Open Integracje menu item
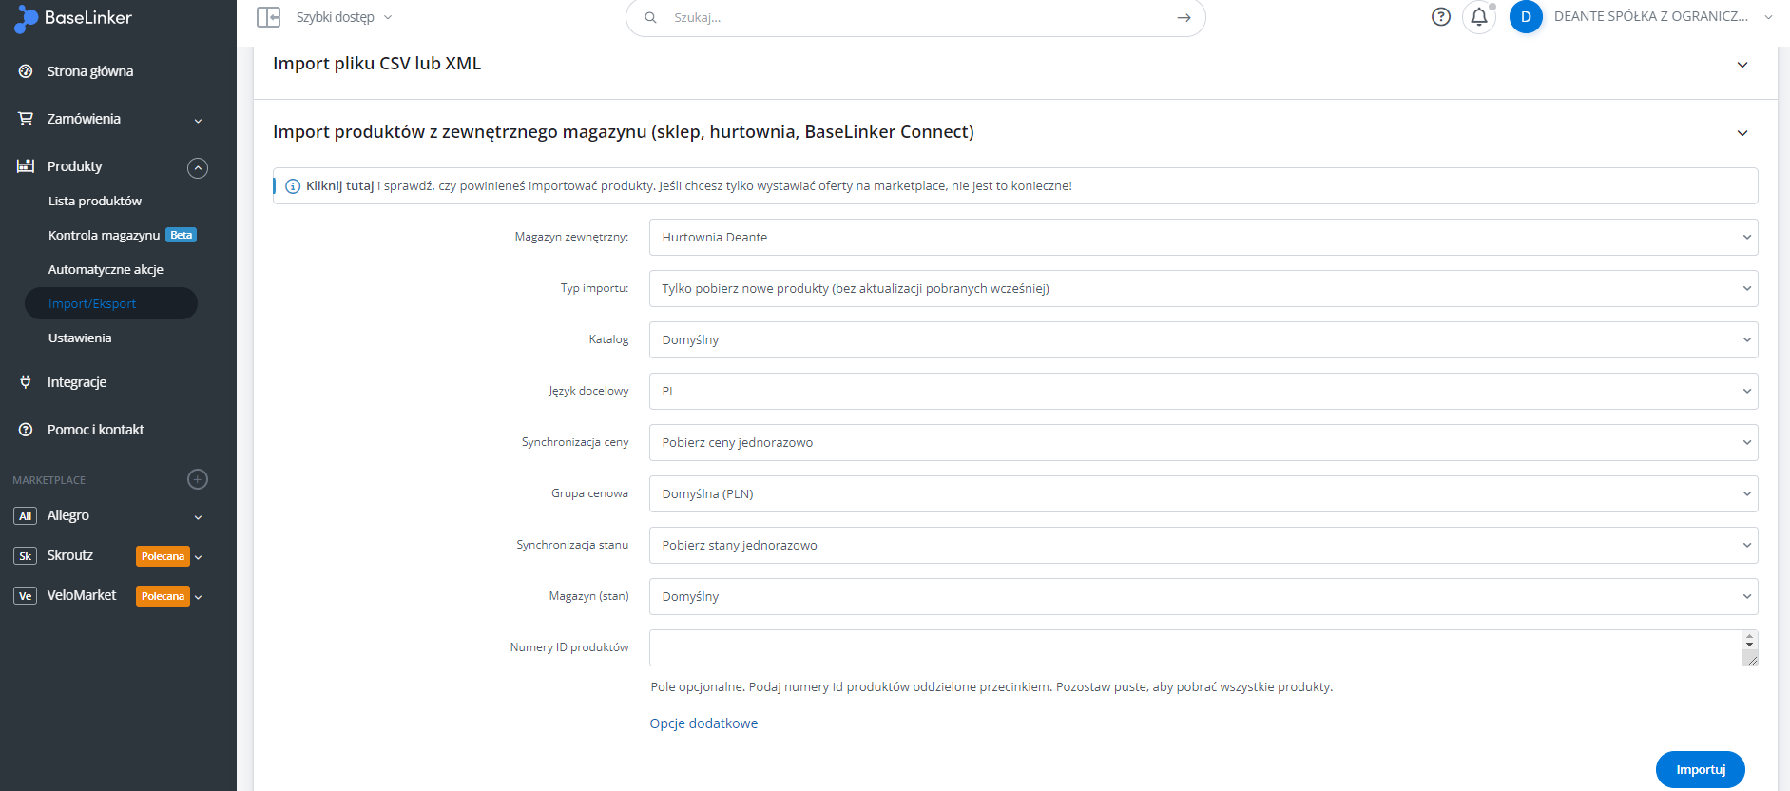This screenshot has height=791, width=1790. (77, 382)
